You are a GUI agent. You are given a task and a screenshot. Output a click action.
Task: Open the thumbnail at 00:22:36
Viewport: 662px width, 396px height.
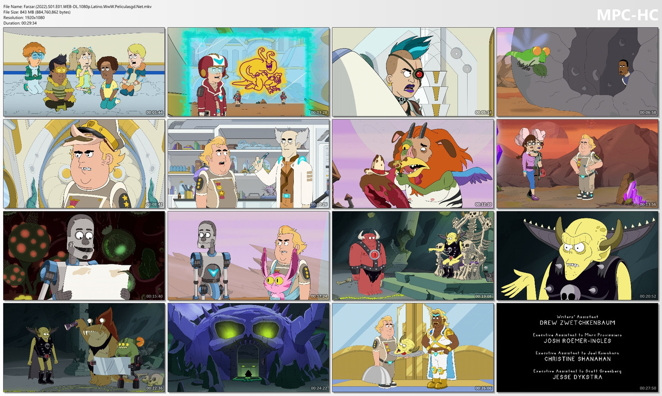[x=84, y=347]
